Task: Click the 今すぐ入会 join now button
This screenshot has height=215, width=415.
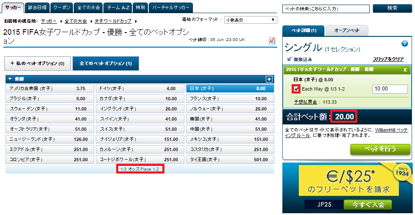Action: click(368, 204)
